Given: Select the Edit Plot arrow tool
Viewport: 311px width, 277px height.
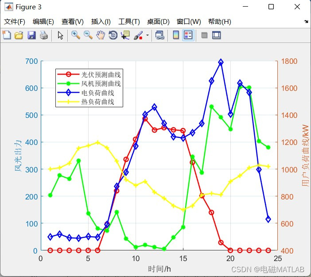Looking at the screenshot, I should (x=60, y=35).
